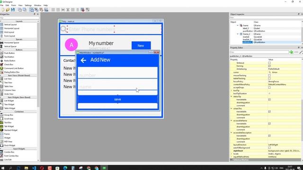Screen dimensions: 303x170
Task: Toggle statusTip translatable checkbox
Action: (x=269, y=100)
